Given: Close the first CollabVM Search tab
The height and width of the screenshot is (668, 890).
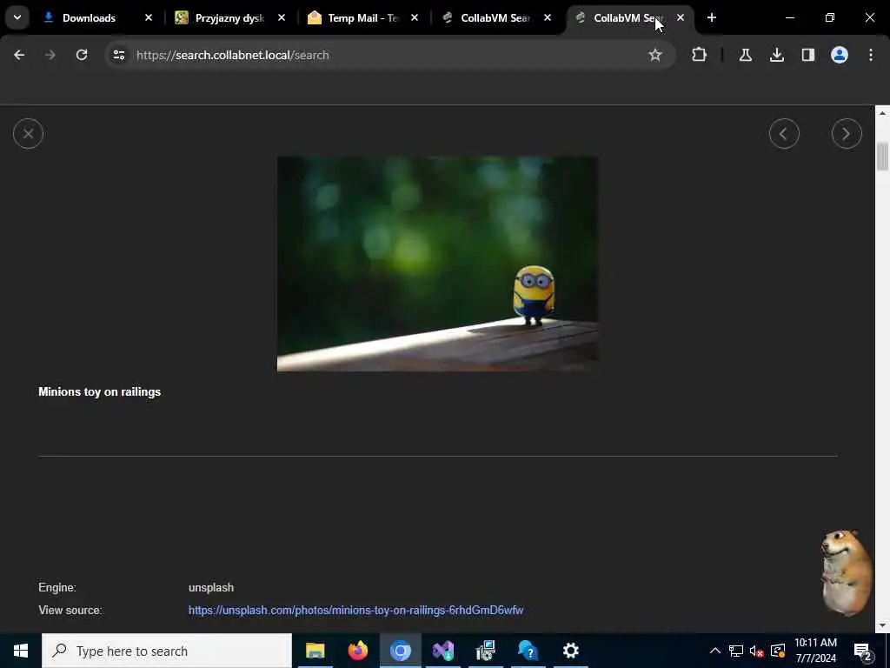Looking at the screenshot, I should click(548, 18).
